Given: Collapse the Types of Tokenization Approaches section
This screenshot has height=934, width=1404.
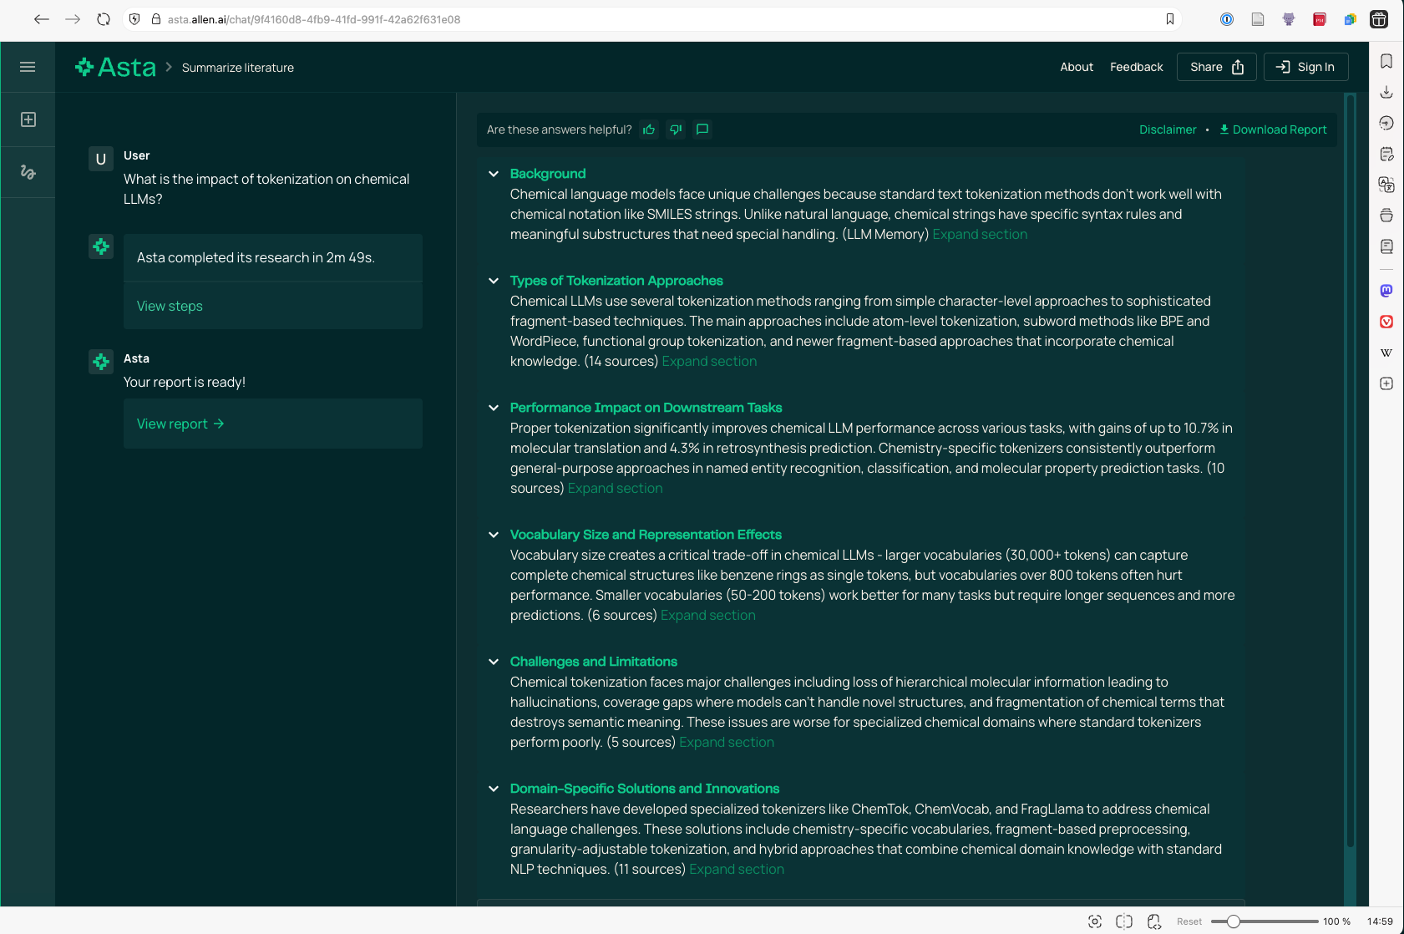Looking at the screenshot, I should pos(494,281).
